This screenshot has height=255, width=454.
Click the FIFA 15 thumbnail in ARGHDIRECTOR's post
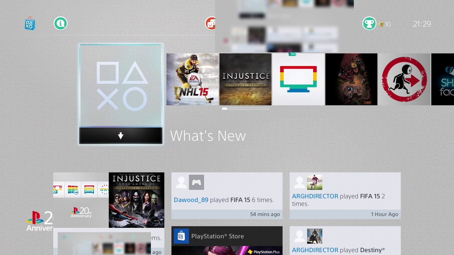[315, 182]
